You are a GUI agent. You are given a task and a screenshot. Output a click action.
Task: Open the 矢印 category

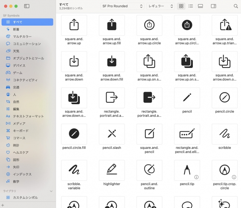(27, 167)
